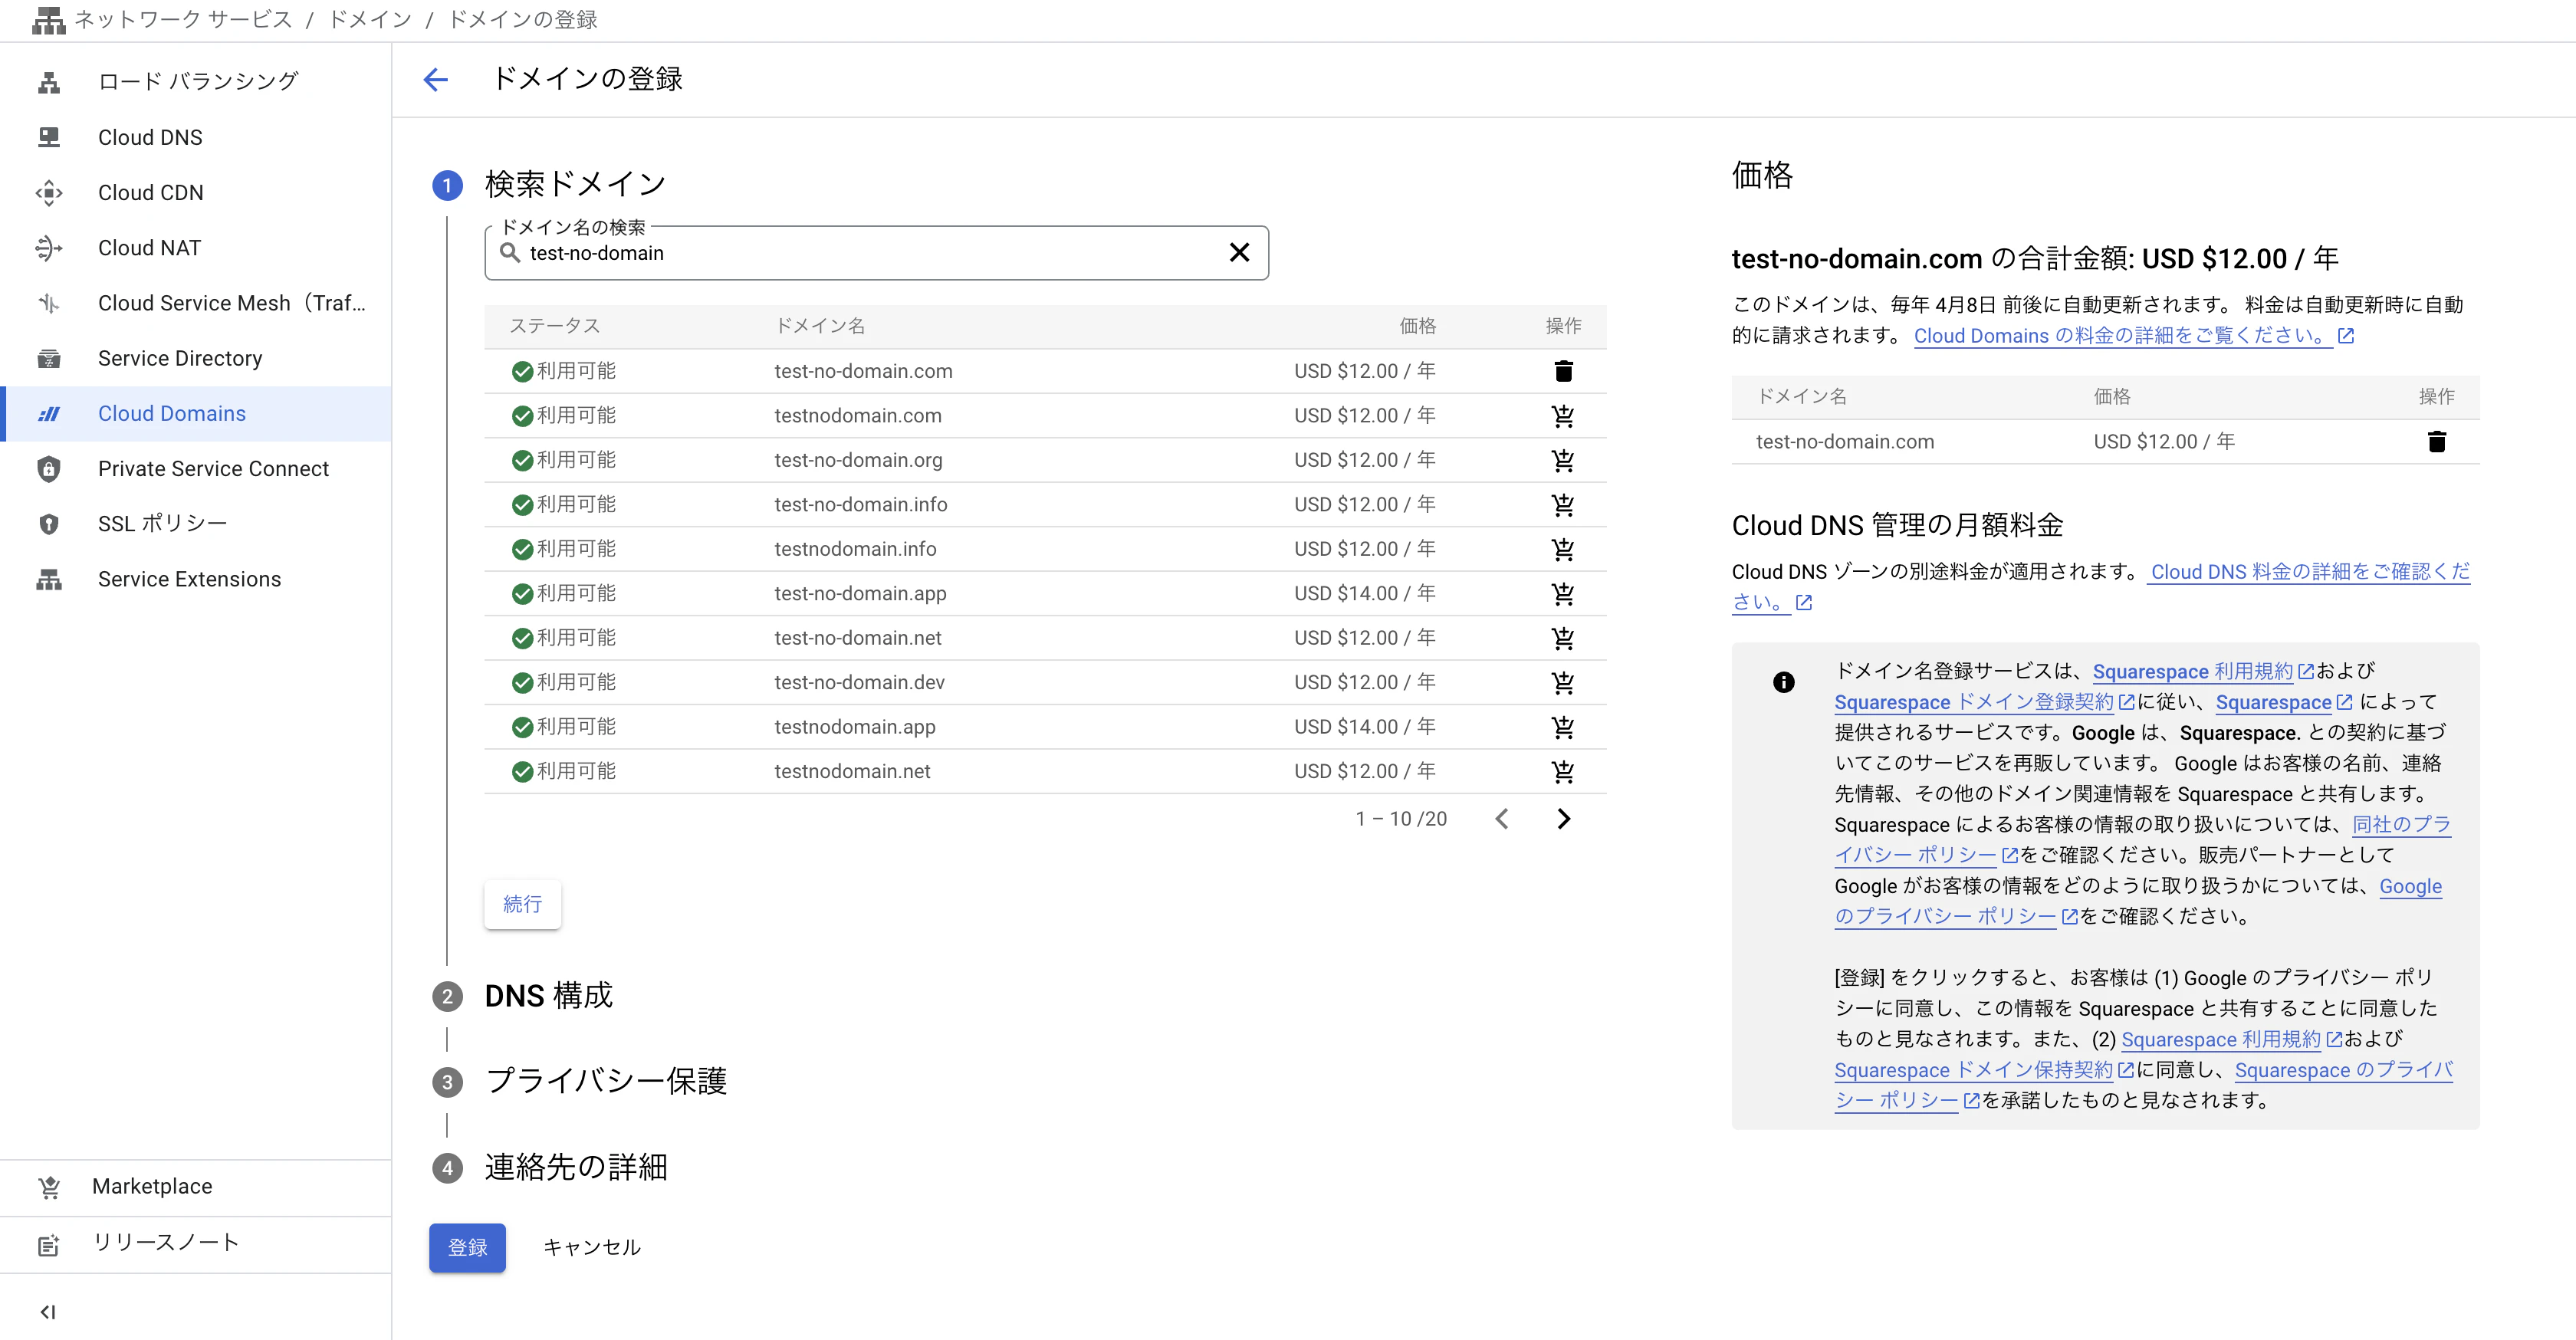Open SSL ポリシー in the sidebar
The height and width of the screenshot is (1340, 2576).
(196, 524)
